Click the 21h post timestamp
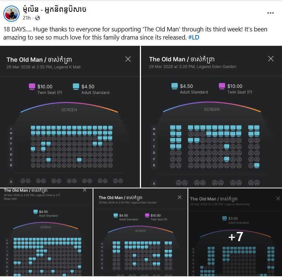The width and height of the screenshot is (282, 277). click(27, 18)
